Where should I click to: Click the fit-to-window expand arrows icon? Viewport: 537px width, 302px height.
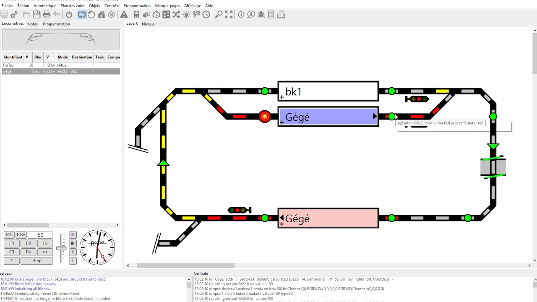(229, 15)
